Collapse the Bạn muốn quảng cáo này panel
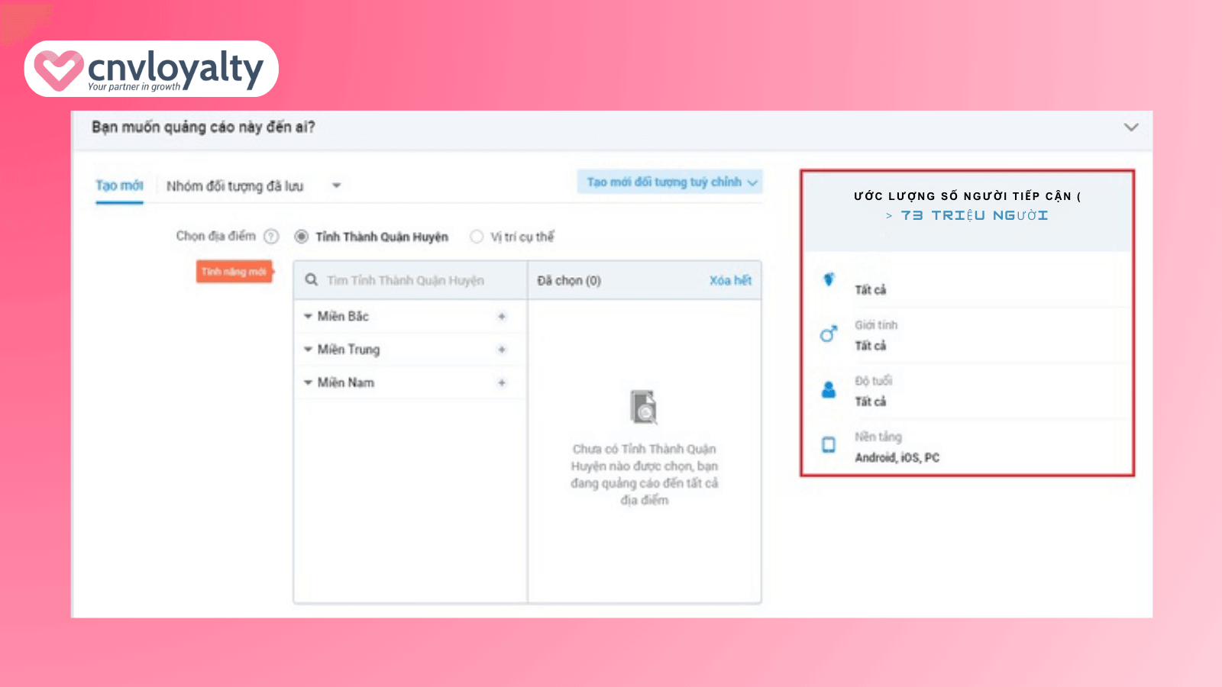The height and width of the screenshot is (687, 1222). point(1132,128)
